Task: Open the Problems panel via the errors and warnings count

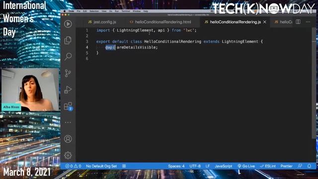Action: click(x=73, y=166)
